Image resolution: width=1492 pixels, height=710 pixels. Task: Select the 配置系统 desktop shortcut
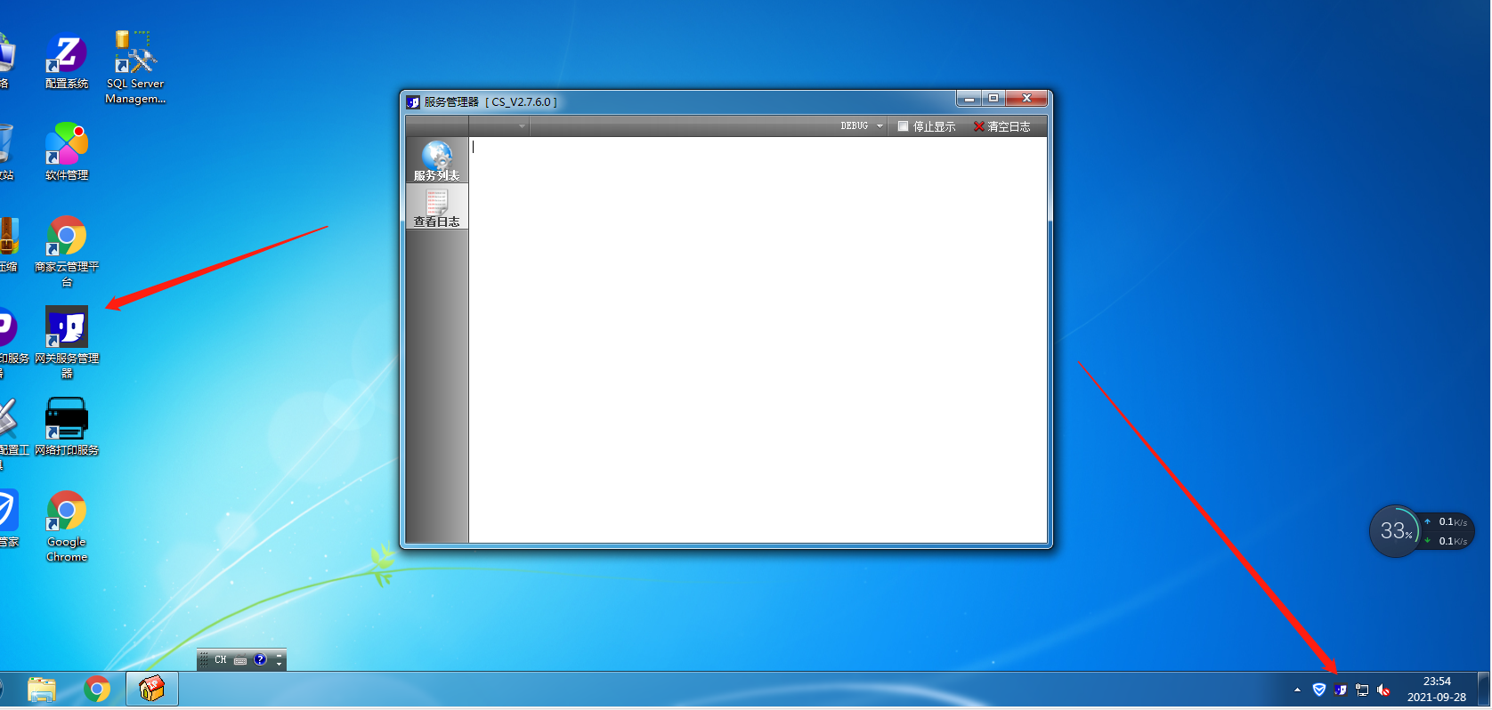(x=67, y=61)
